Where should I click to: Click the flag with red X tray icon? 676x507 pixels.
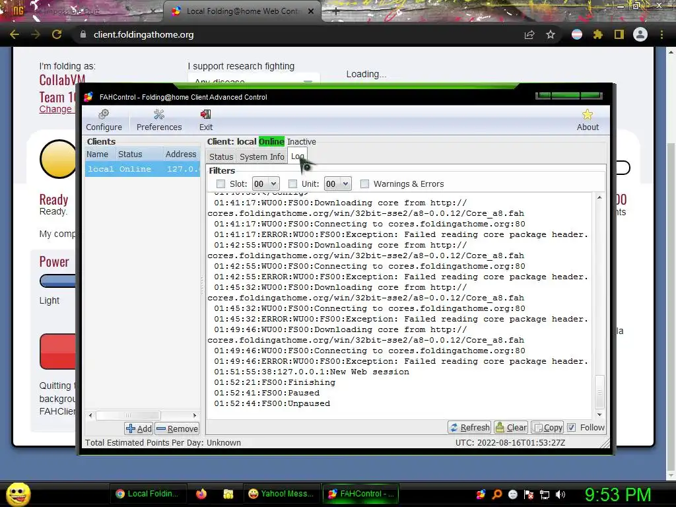(x=529, y=494)
